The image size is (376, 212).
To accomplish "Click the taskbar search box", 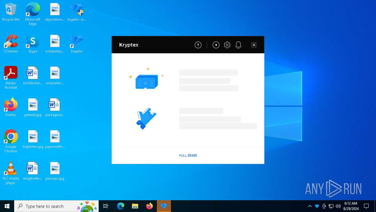I will click(x=56, y=206).
